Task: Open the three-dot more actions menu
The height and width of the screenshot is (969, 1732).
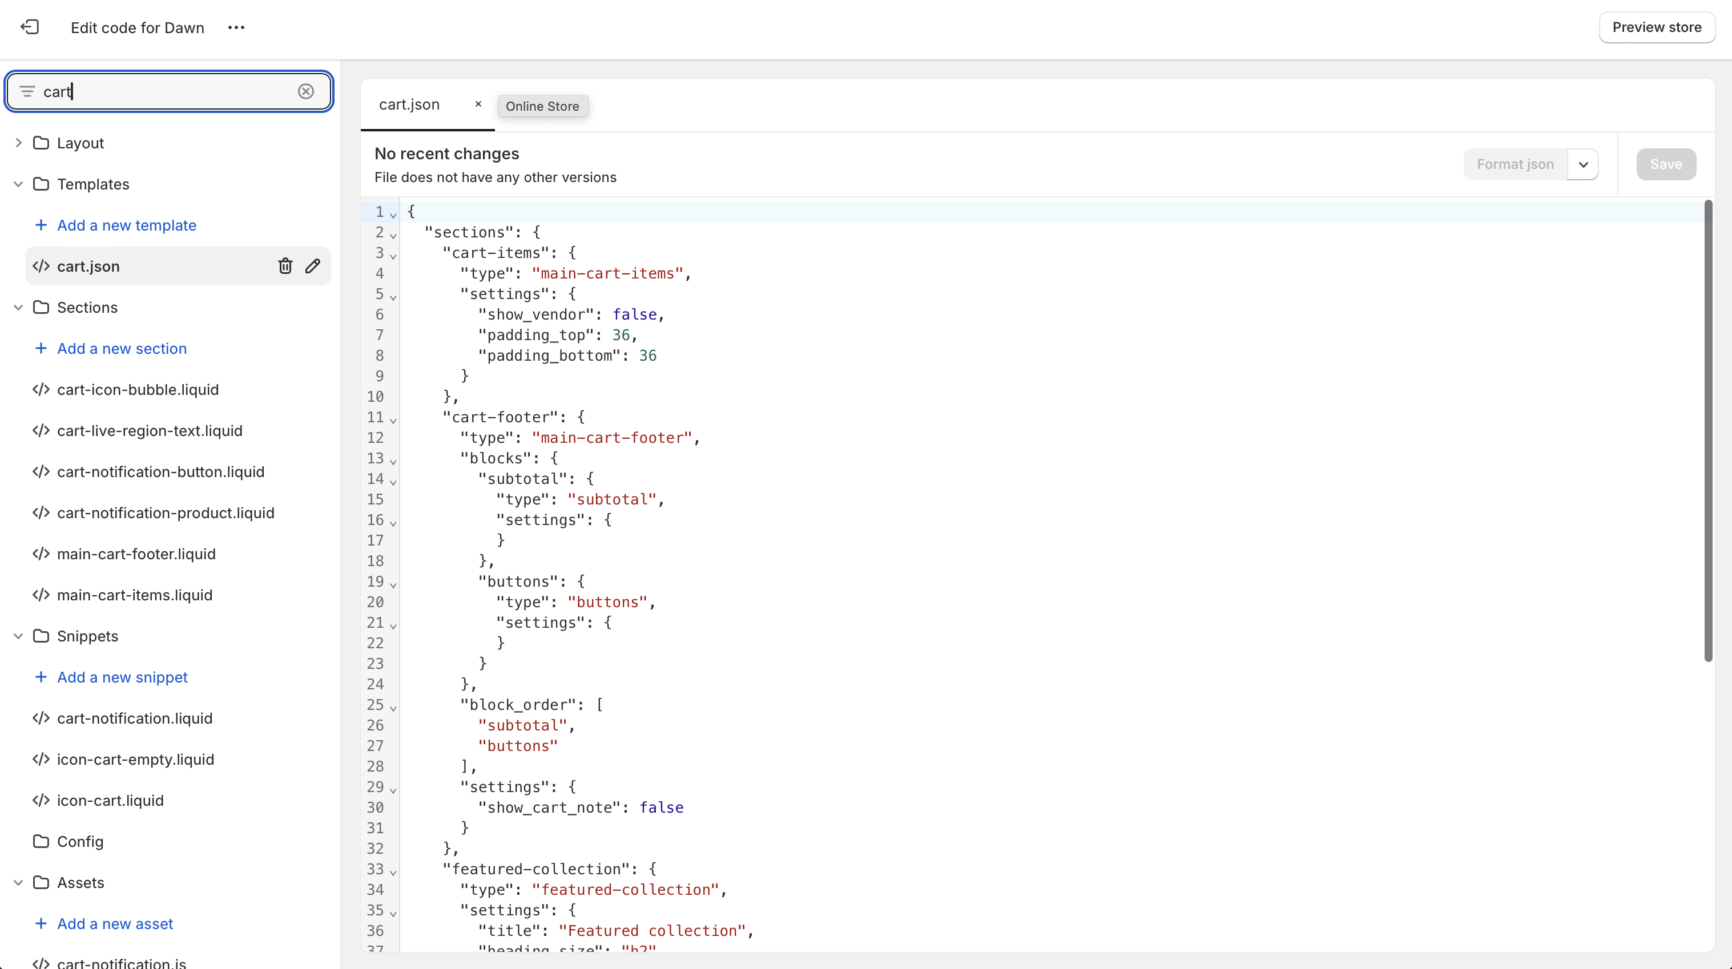Action: pyautogui.click(x=236, y=27)
